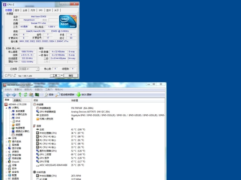The height and width of the screenshot is (180, 241).
Task: Click the DirectX icon in the AIDA64 tree
Action: coord(9,162)
